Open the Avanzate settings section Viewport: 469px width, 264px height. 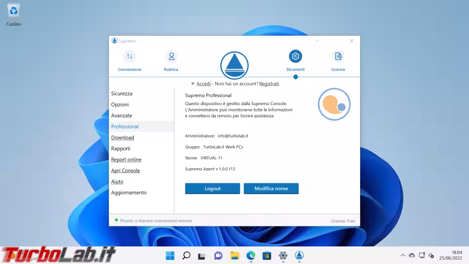pos(122,115)
